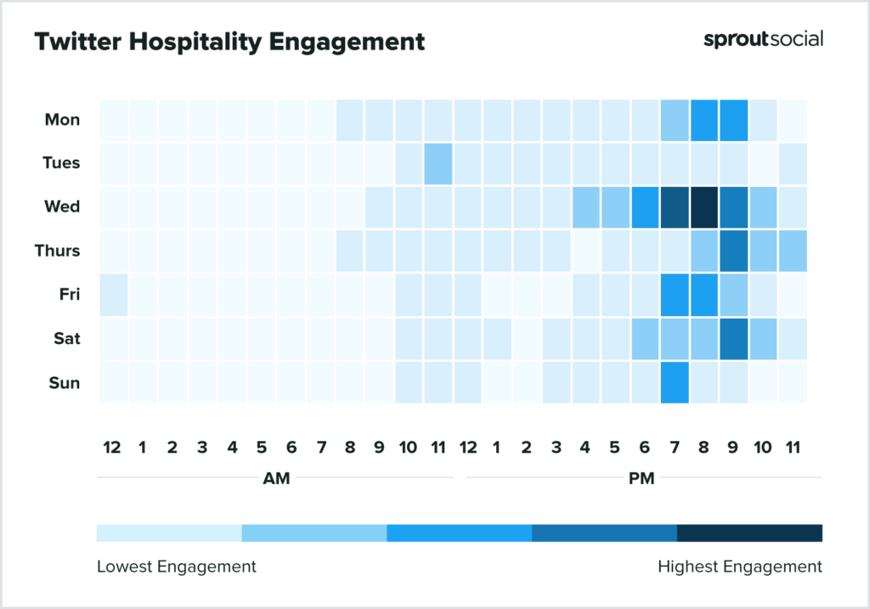
Task: Select the Thurs row label
Action: point(59,251)
